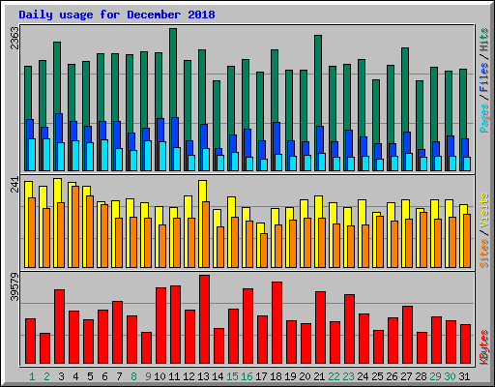Click the "Daily usage for December 2018" title
Screen dimensions: 495x387
[x=117, y=15]
